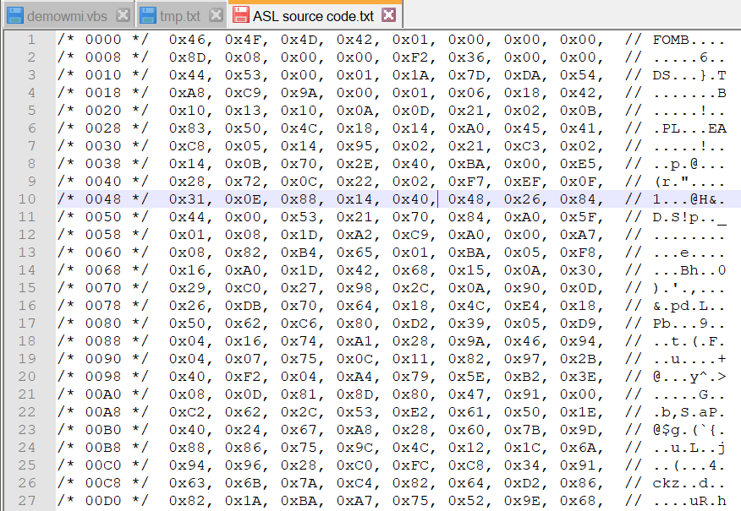Click line number 27 in the margin
The height and width of the screenshot is (511, 741).
click(x=27, y=501)
